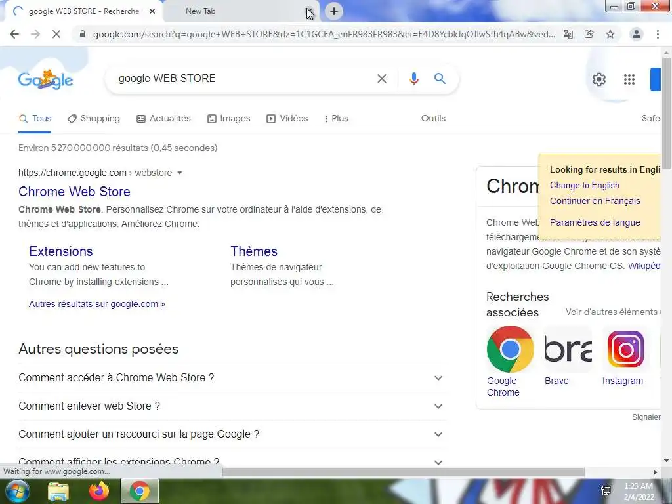Open Google Chrome related search thumbnail
The image size is (672, 504).
tap(509, 349)
